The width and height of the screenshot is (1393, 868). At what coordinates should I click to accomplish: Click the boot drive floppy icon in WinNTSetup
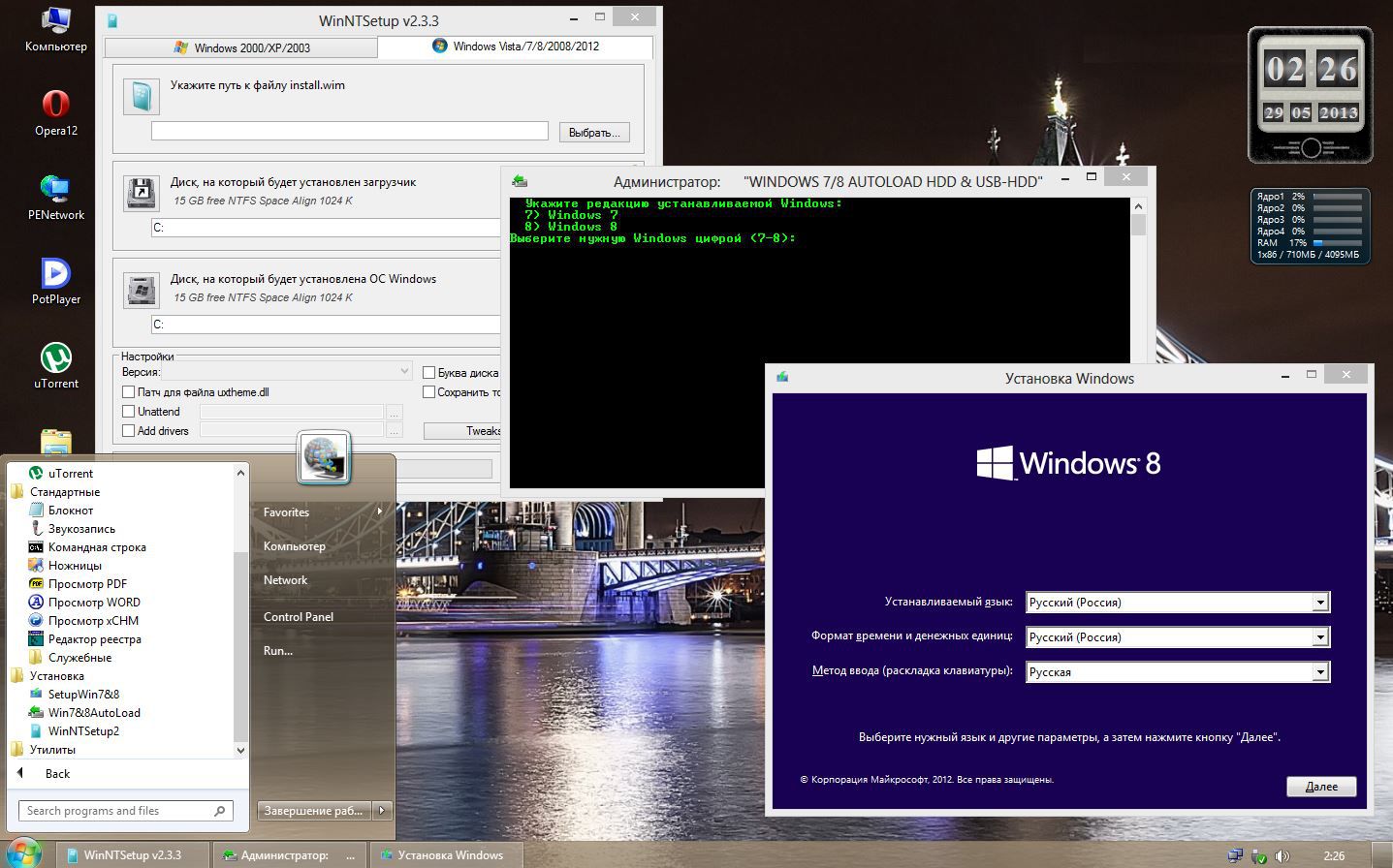point(142,193)
